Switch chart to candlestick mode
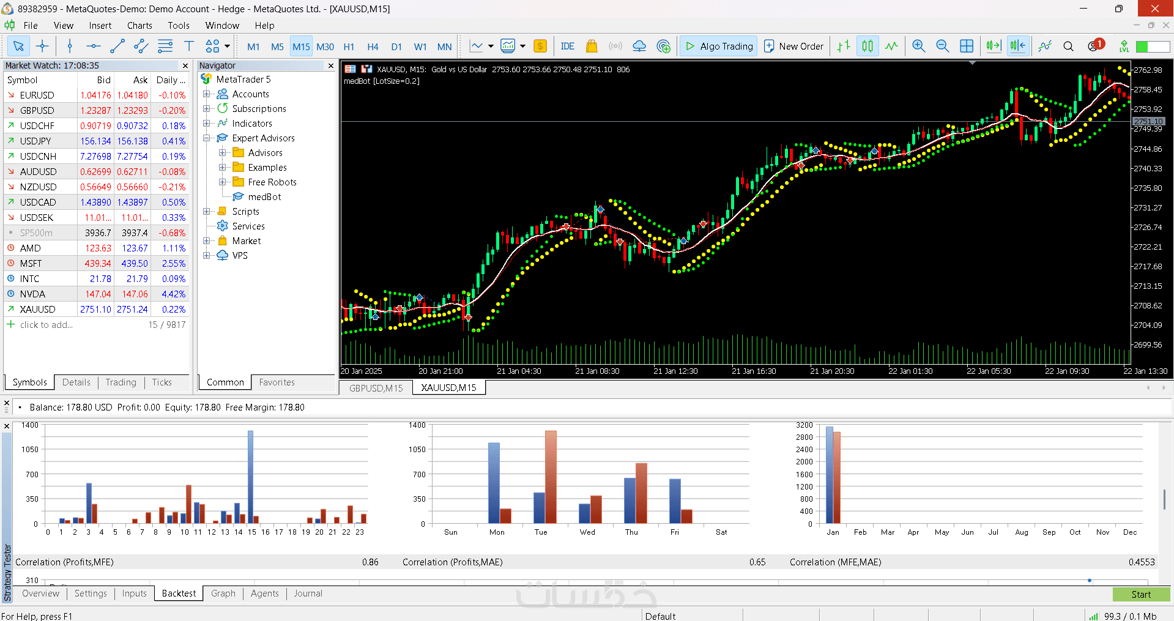This screenshot has width=1174, height=621. coord(867,46)
